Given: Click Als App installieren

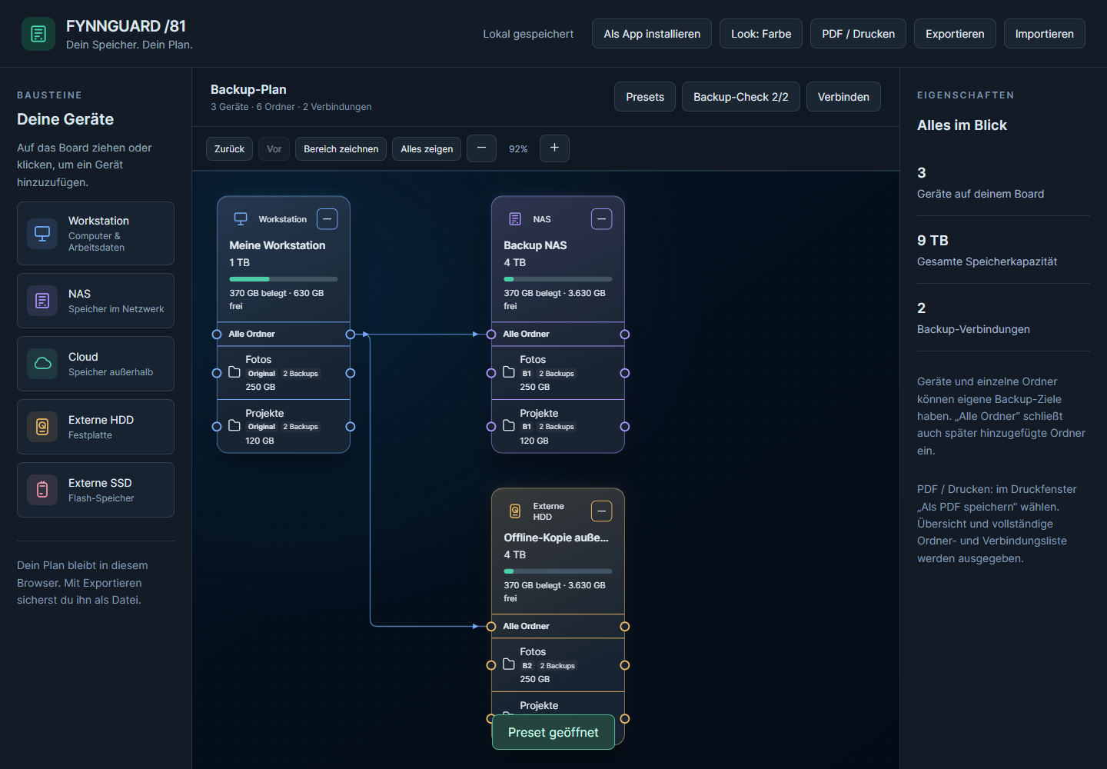Looking at the screenshot, I should [x=652, y=34].
